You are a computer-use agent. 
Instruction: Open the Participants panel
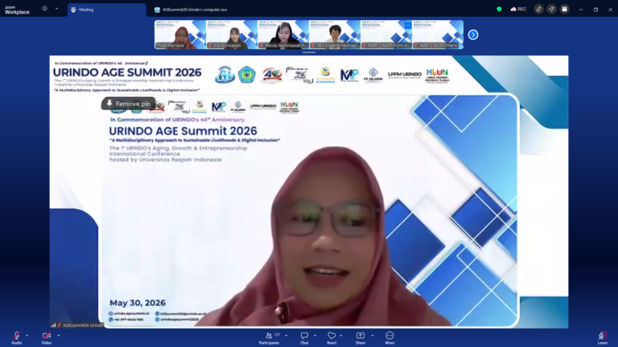[270, 337]
